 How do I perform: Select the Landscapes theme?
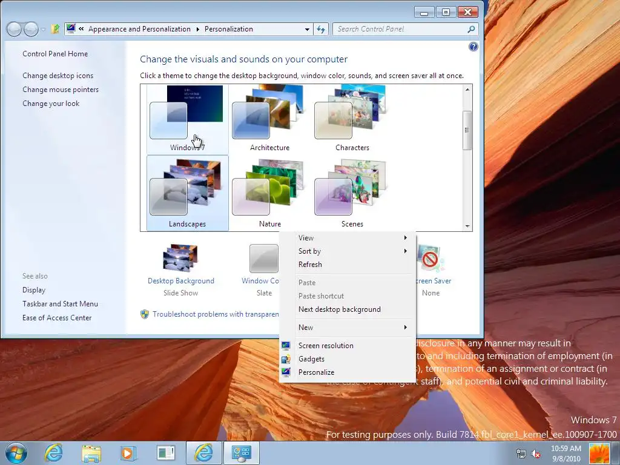(188, 193)
